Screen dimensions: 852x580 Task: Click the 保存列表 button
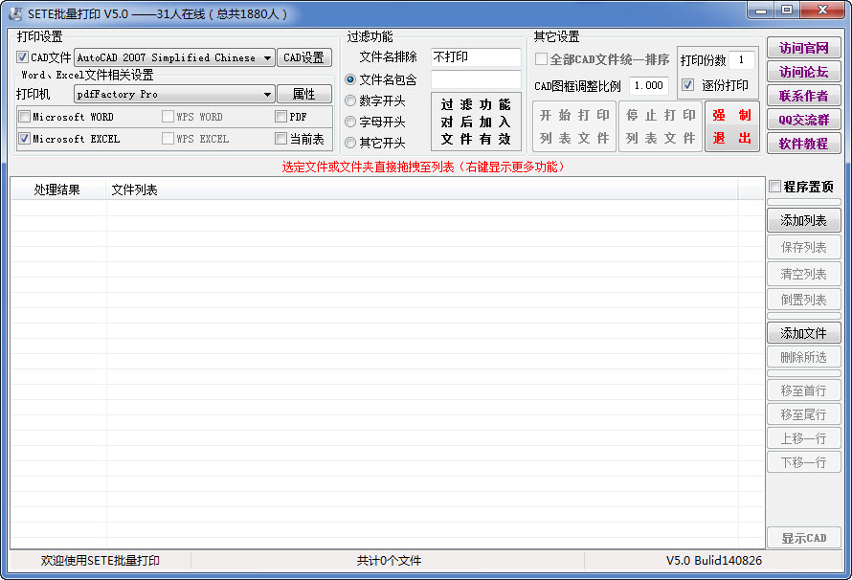803,247
